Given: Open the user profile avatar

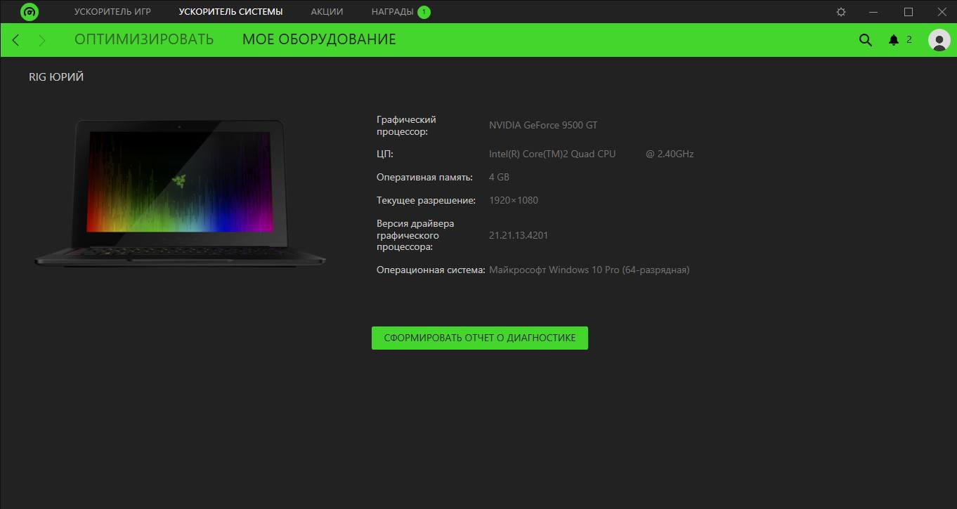Looking at the screenshot, I should pos(939,40).
